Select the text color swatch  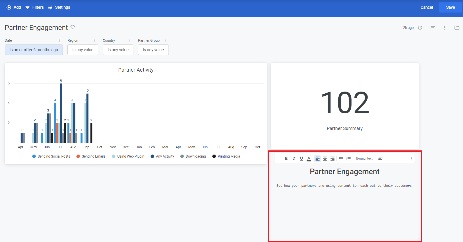(309, 159)
